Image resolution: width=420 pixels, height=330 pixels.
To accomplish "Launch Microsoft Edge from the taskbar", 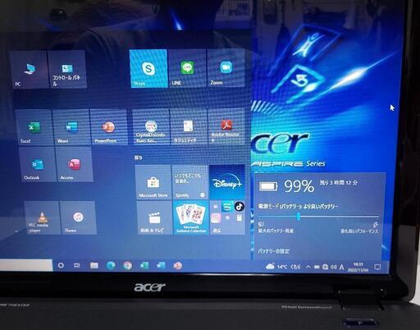I will click(111, 265).
